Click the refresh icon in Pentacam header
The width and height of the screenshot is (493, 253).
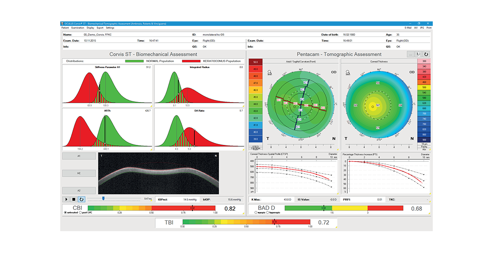point(426,55)
